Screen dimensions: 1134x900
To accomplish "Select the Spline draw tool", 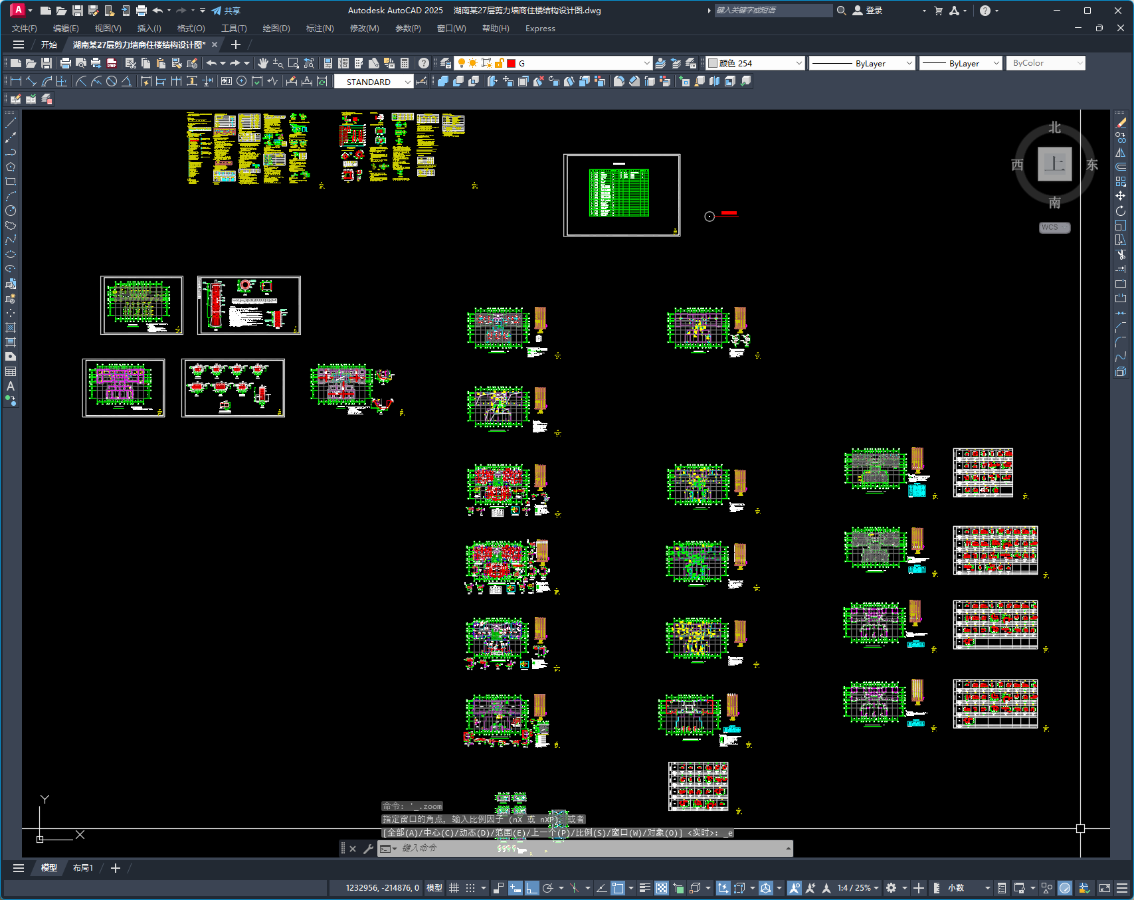I will coord(11,240).
